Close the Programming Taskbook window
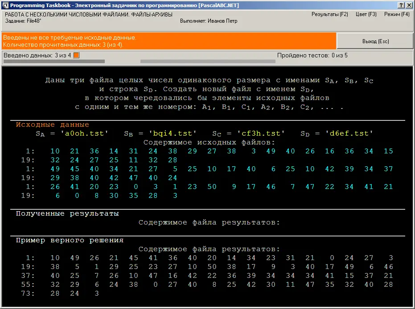 pos(409,5)
